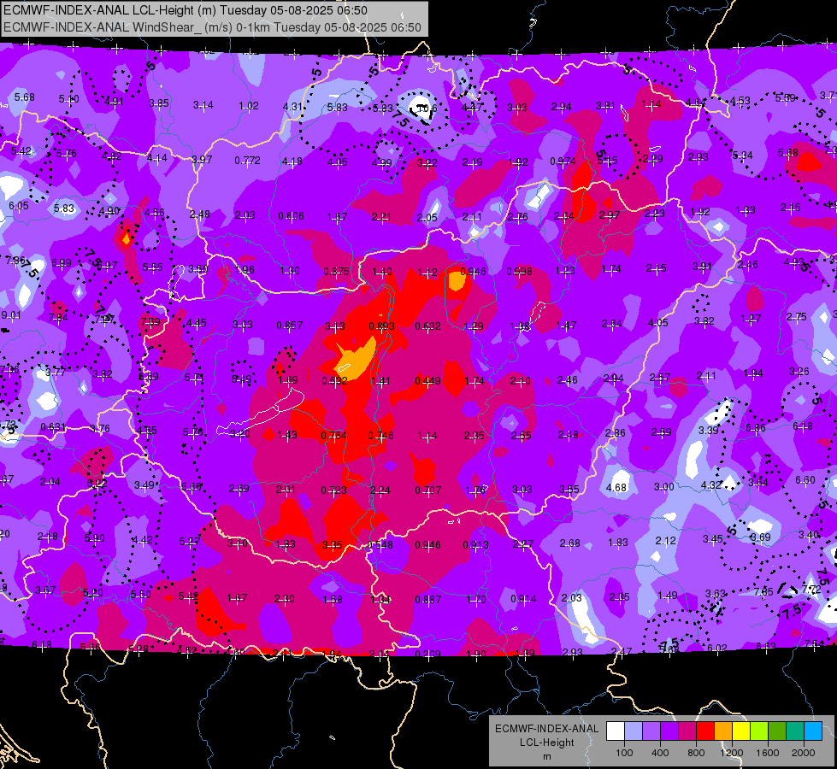837x769 pixels.
Task: Click the wind shear value '0.631'
Action: [53, 427]
